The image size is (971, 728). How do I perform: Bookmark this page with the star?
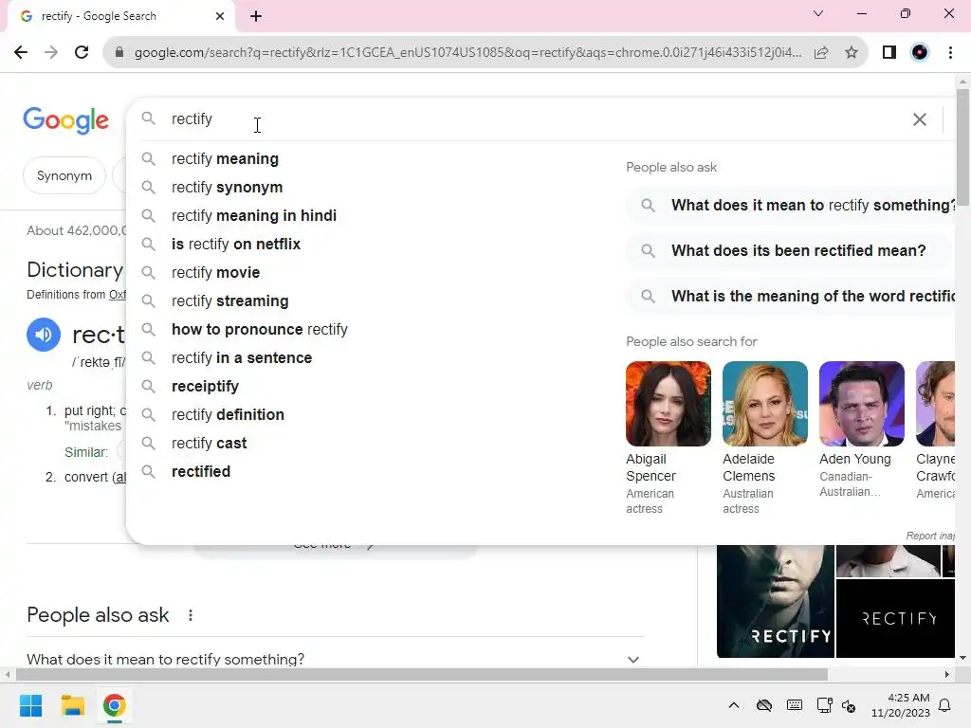tap(852, 53)
